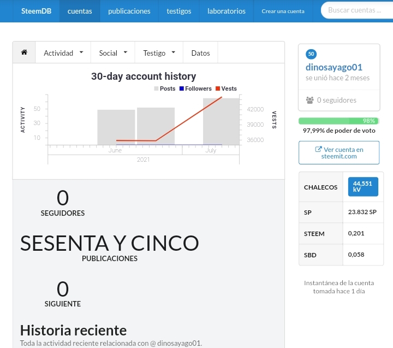Click the SEGUIDORES counter label

[63, 213]
